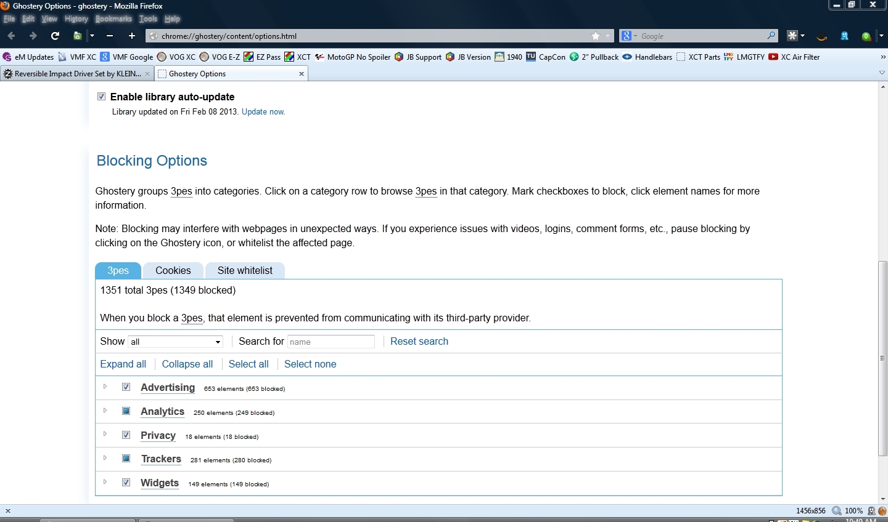Image resolution: width=888 pixels, height=522 pixels.
Task: Expand the Trackers category row
Action: [x=105, y=459]
